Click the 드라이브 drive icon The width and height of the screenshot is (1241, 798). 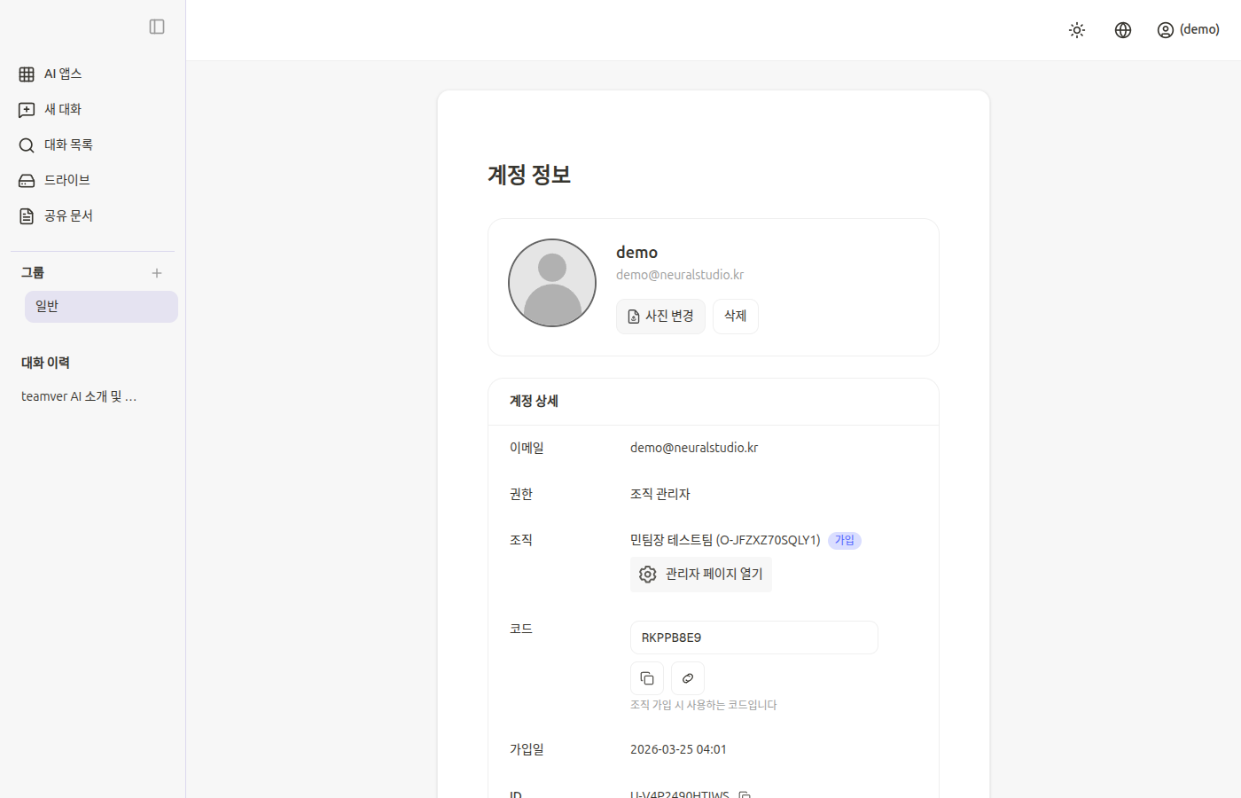pyautogui.click(x=27, y=180)
